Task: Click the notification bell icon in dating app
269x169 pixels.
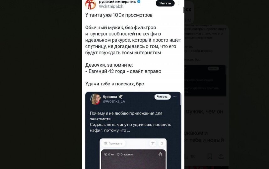Action: click(162, 143)
